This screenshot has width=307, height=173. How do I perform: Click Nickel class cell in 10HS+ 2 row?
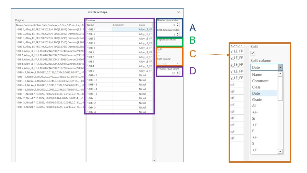145,80
